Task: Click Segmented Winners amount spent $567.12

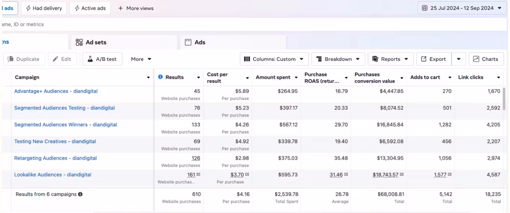Action: [x=289, y=125]
